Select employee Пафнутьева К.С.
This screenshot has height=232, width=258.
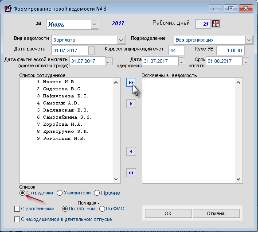(x=66, y=96)
